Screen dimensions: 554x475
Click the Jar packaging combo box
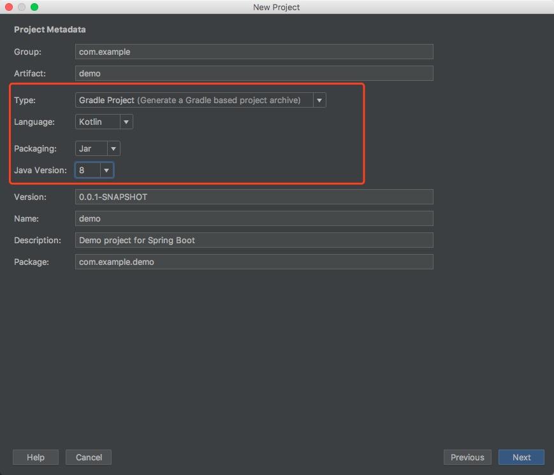click(x=91, y=148)
